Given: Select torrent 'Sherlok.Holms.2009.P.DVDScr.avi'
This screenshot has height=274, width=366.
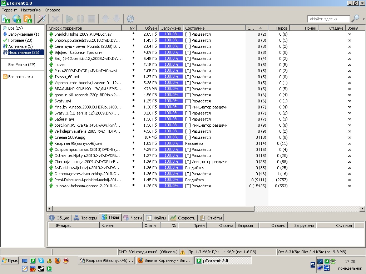Looking at the screenshot, I should point(83,34).
